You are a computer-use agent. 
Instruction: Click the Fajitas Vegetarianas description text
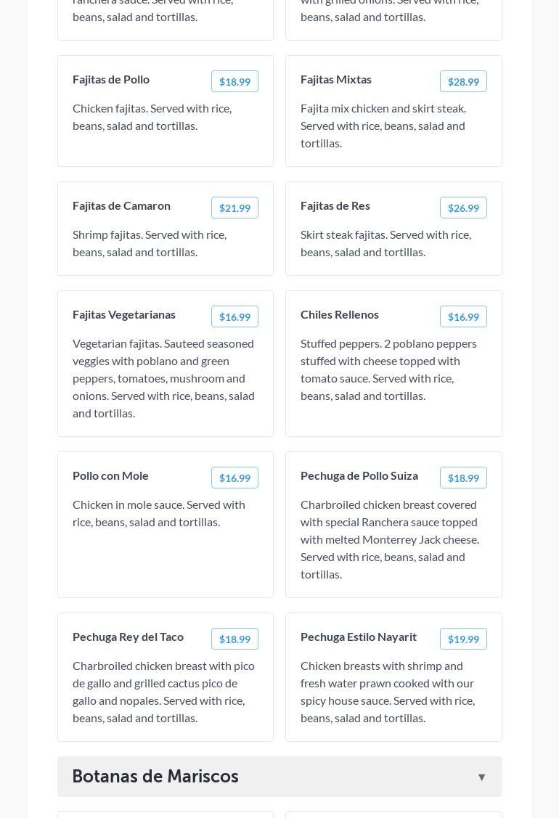pyautogui.click(x=164, y=378)
